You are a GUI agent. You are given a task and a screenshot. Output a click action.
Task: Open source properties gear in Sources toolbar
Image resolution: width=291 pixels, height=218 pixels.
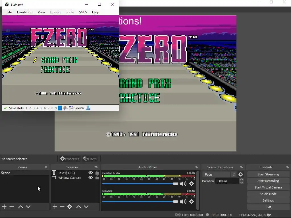[x=70, y=207]
